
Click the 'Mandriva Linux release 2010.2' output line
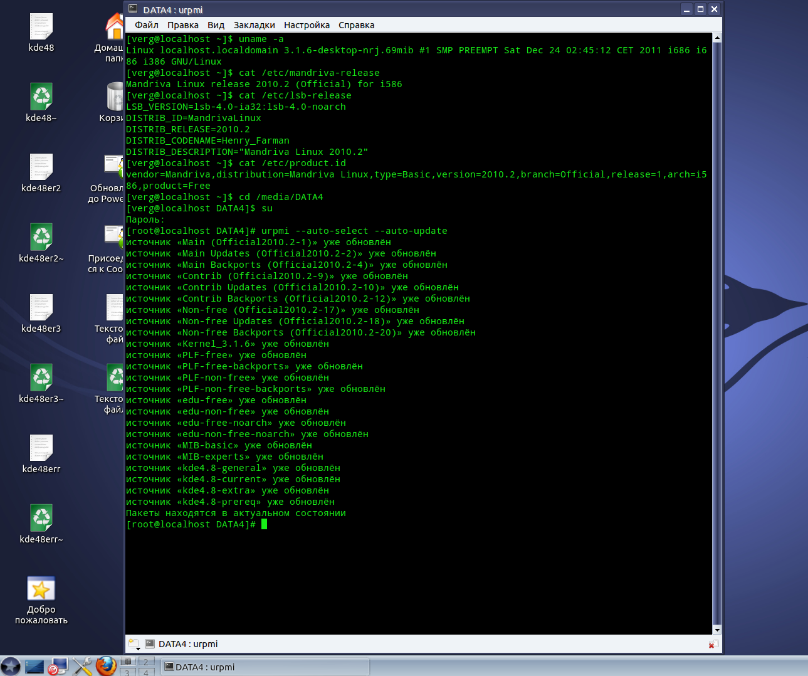click(264, 84)
